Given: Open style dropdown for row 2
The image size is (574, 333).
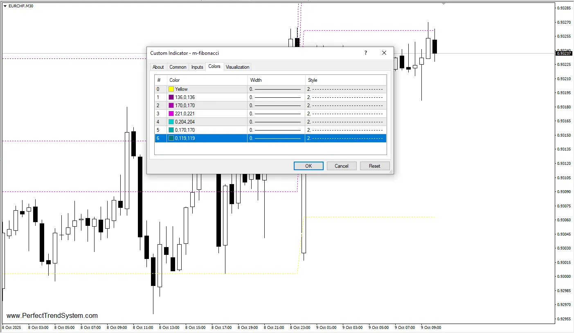Looking at the screenshot, I should 345,106.
